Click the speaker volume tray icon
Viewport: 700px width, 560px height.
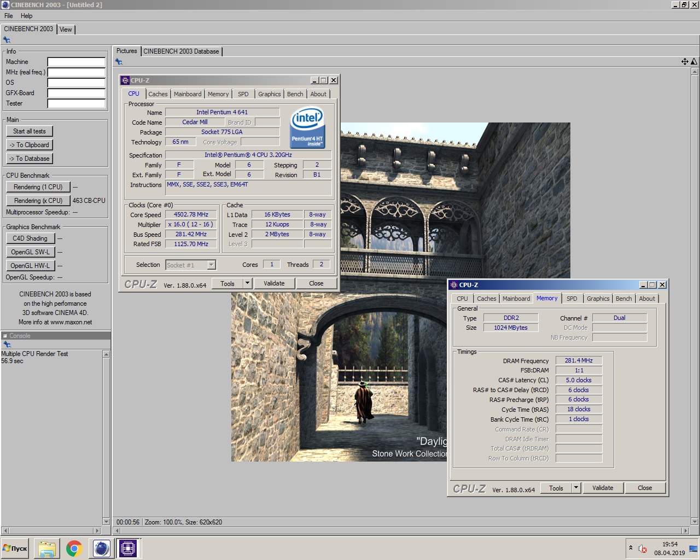(643, 549)
